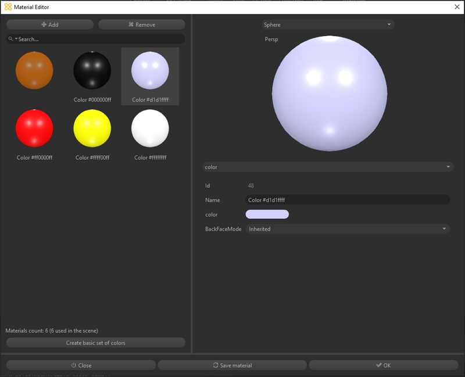Select the brown material sphere
This screenshot has width=465, height=377.
(x=34, y=70)
